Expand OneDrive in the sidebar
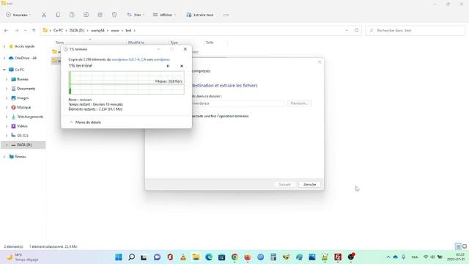 4,58
